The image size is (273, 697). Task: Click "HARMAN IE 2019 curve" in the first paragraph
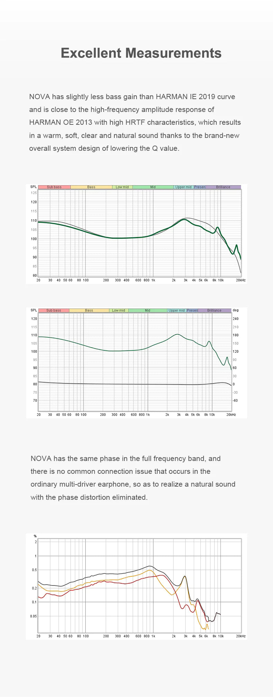point(195,97)
